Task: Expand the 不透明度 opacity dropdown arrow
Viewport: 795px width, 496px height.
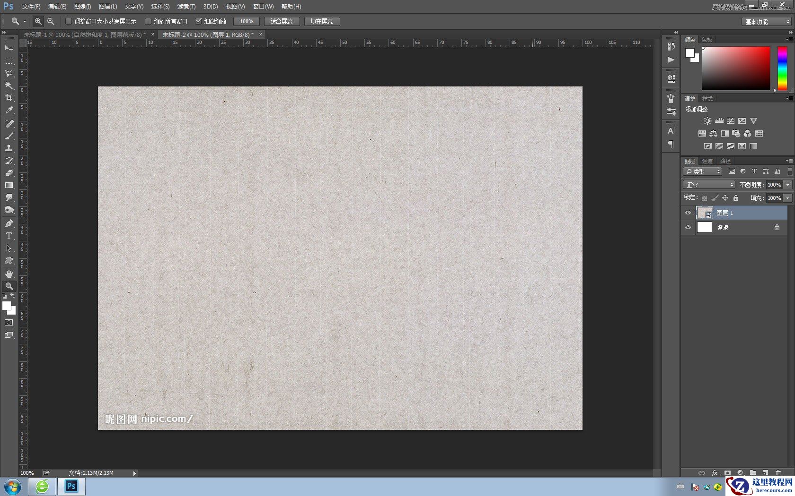Action: tap(787, 184)
